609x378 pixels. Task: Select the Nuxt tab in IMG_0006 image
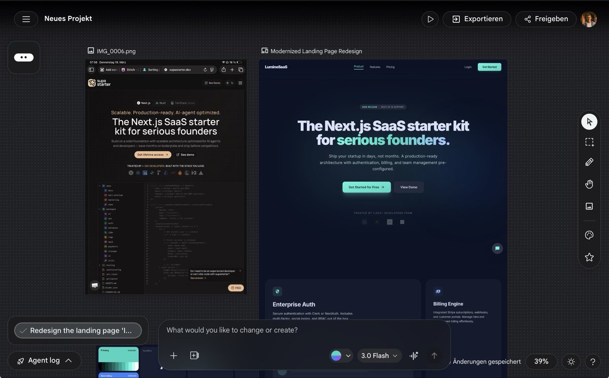160,103
